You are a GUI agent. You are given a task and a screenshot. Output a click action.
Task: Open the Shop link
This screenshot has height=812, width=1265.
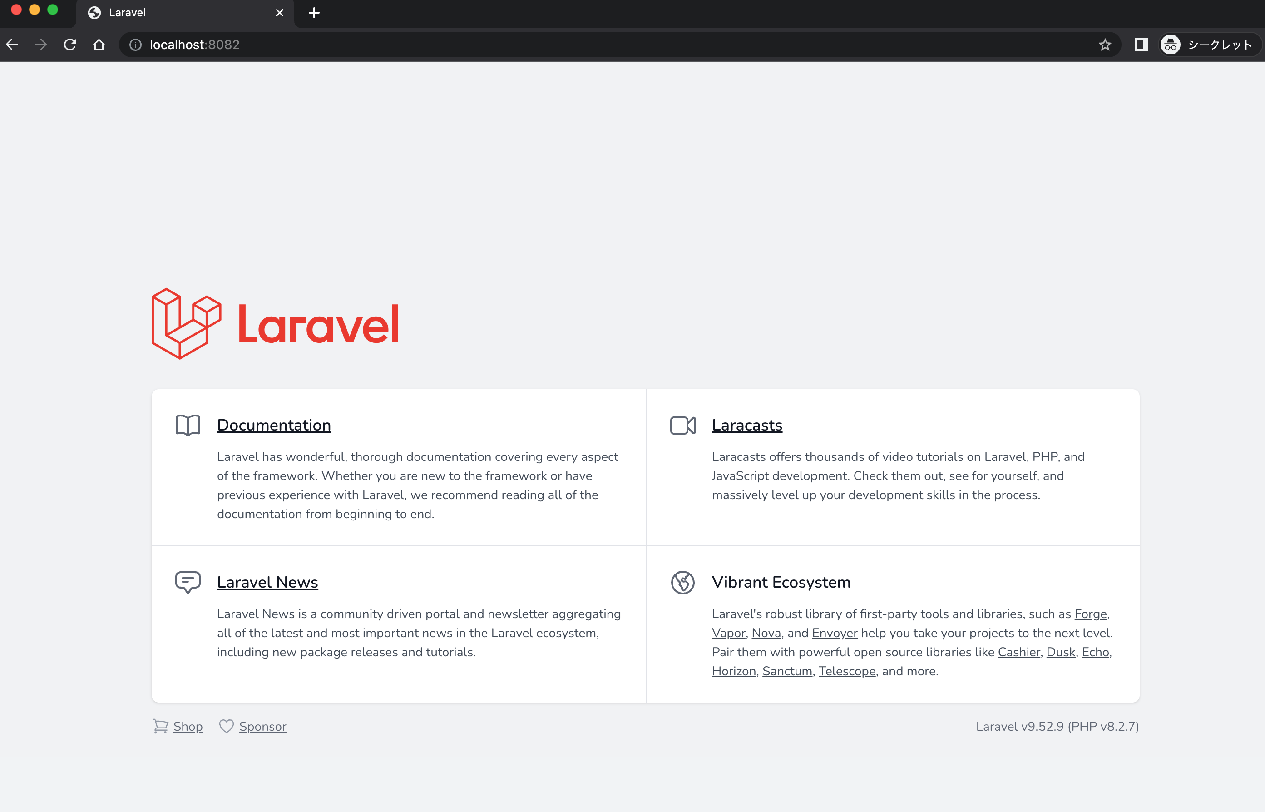[x=188, y=727]
